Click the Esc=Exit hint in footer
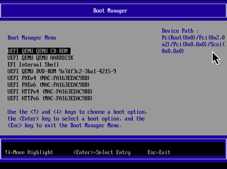227x169 pixels. tap(159, 152)
